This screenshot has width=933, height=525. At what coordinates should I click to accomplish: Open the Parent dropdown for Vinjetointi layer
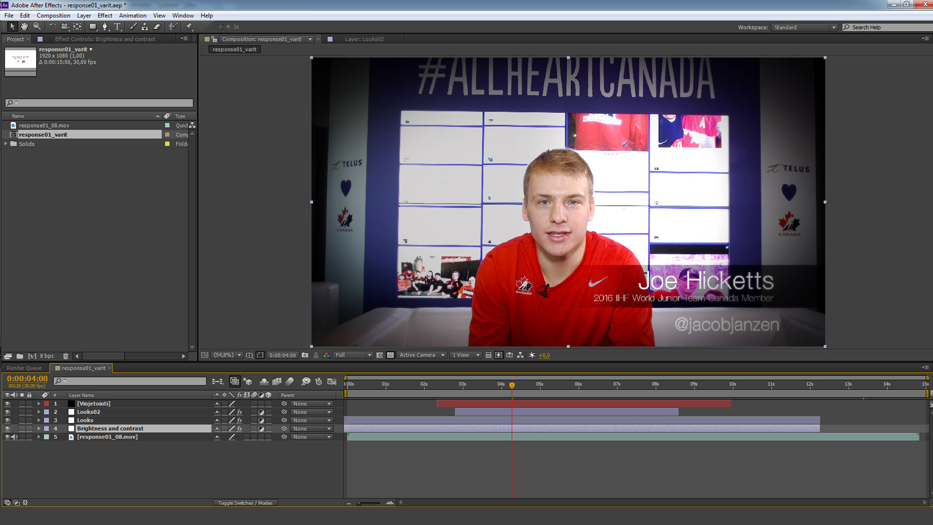pos(311,404)
